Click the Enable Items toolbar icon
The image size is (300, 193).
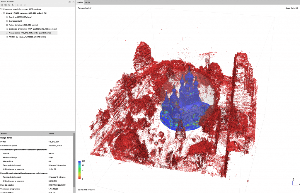point(18,5)
